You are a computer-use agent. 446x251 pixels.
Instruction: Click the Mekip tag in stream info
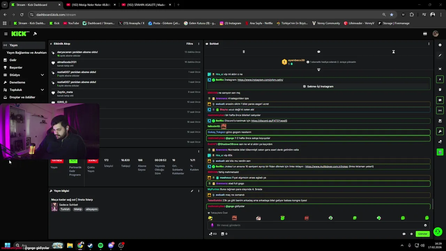tap(78, 209)
